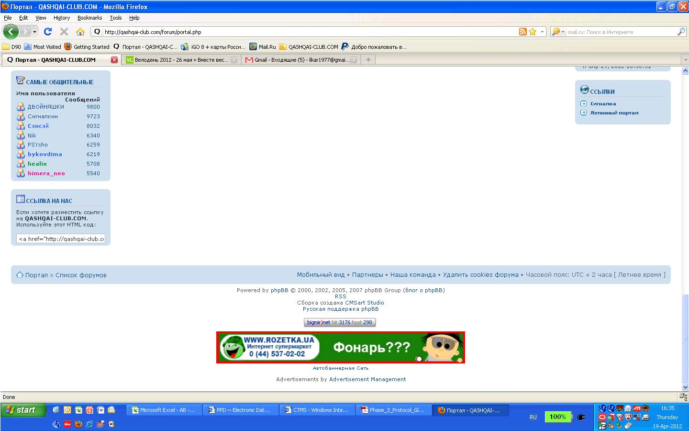This screenshot has height=431, width=689.
Task: Click the Мобильный вид link
Action: (x=321, y=275)
